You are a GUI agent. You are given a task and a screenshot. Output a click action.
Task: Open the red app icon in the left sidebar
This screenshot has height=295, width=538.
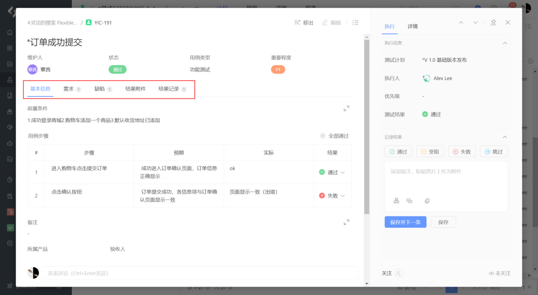coord(10,212)
